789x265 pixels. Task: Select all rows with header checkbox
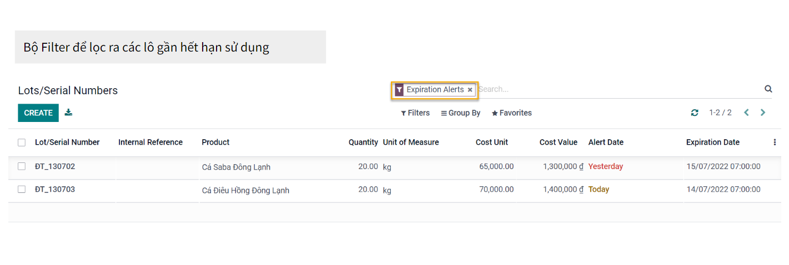(22, 142)
